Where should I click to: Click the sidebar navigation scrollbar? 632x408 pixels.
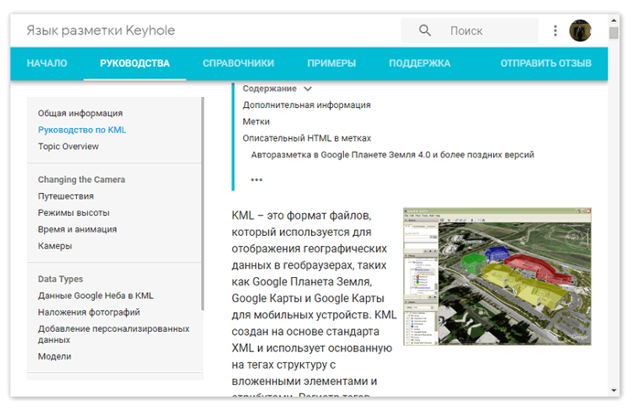click(x=202, y=204)
